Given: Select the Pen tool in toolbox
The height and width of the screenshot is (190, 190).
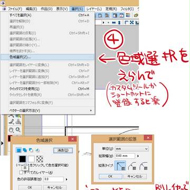Looking at the screenshot, I should 11,122.
